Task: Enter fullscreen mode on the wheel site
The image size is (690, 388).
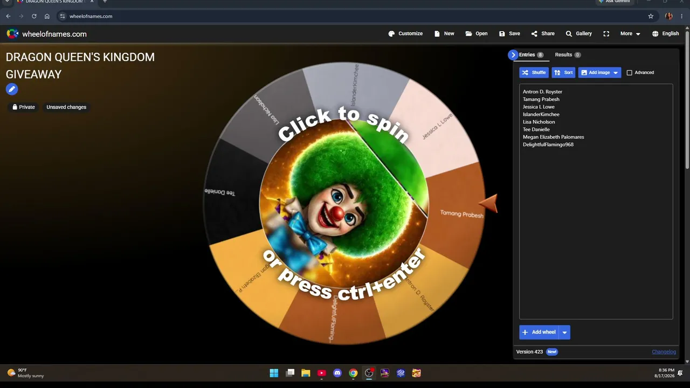Action: coord(606,33)
